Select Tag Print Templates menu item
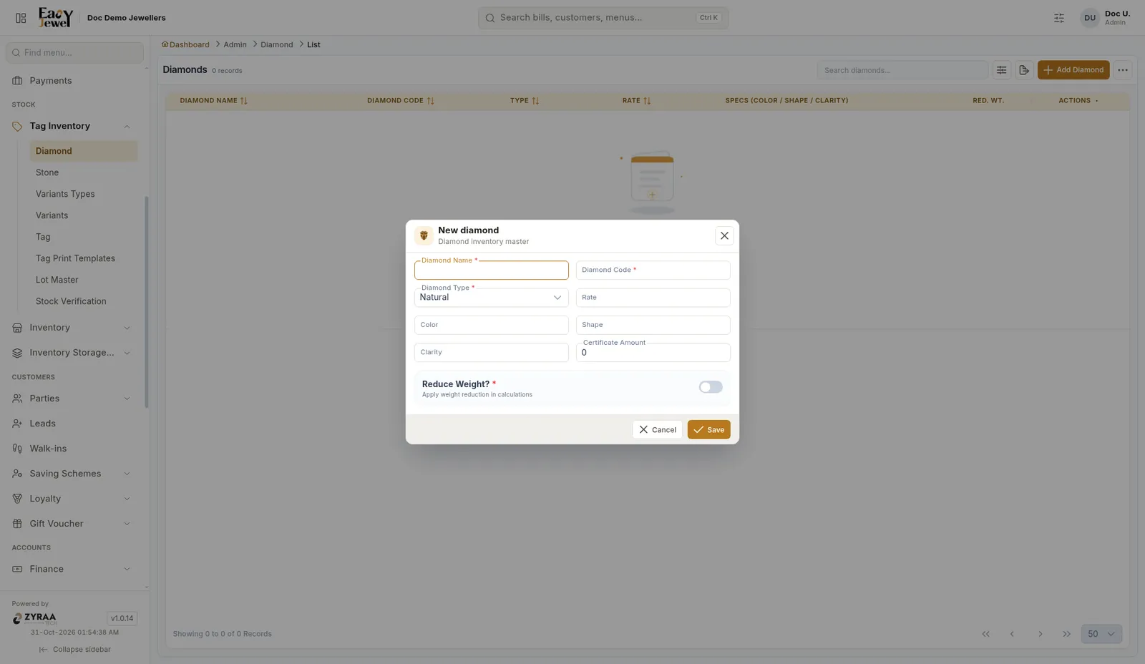This screenshot has width=1145, height=664. [83, 258]
